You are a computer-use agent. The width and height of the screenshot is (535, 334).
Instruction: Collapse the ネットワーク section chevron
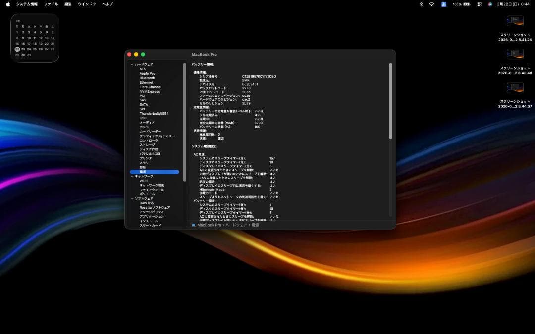coord(132,176)
